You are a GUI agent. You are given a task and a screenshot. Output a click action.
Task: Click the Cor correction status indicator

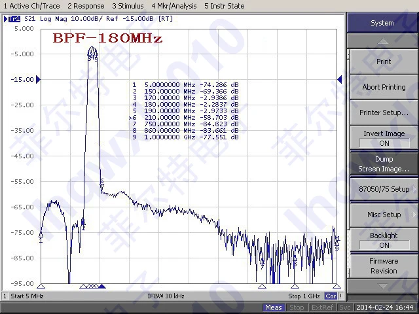tap(331, 296)
